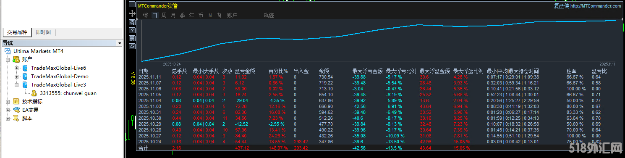The width and height of the screenshot is (625, 158).
Task: Click the 盈亏比 column header
Action: click(x=599, y=71)
